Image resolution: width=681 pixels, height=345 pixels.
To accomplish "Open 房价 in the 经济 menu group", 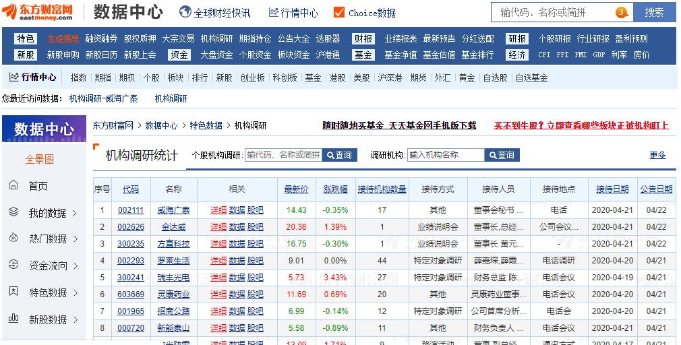I will pos(641,55).
